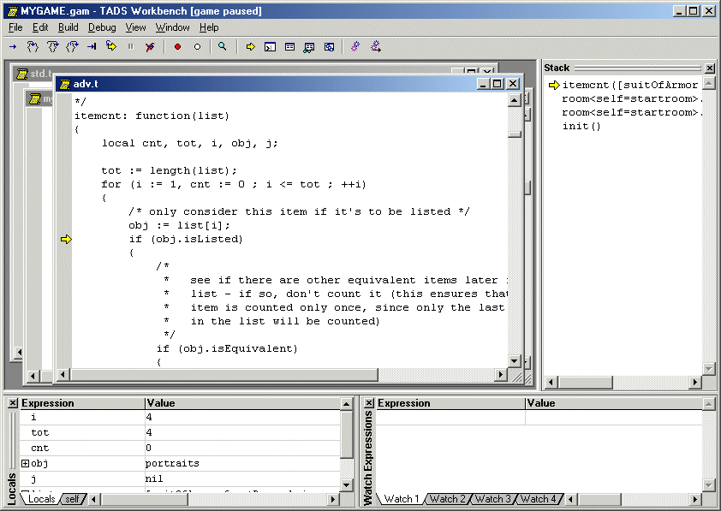
Task: Click the Compile and Run toolbar icon
Action: point(376,47)
